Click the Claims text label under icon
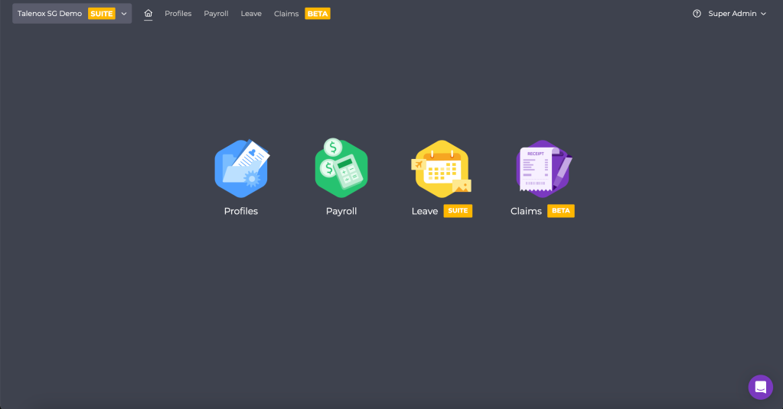Image resolution: width=783 pixels, height=409 pixels. 526,211
